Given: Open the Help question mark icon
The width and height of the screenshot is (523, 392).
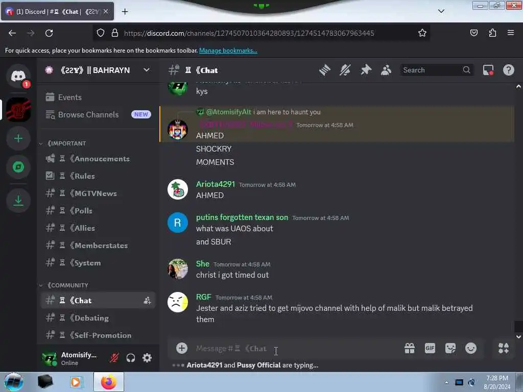Looking at the screenshot, I should point(508,70).
